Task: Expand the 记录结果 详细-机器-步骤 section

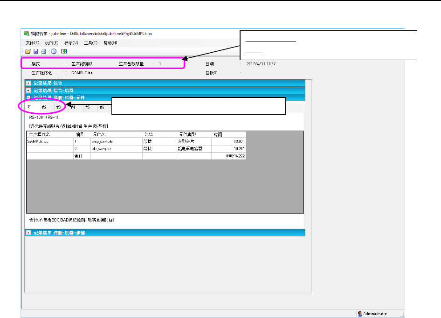Action: [x=28, y=233]
